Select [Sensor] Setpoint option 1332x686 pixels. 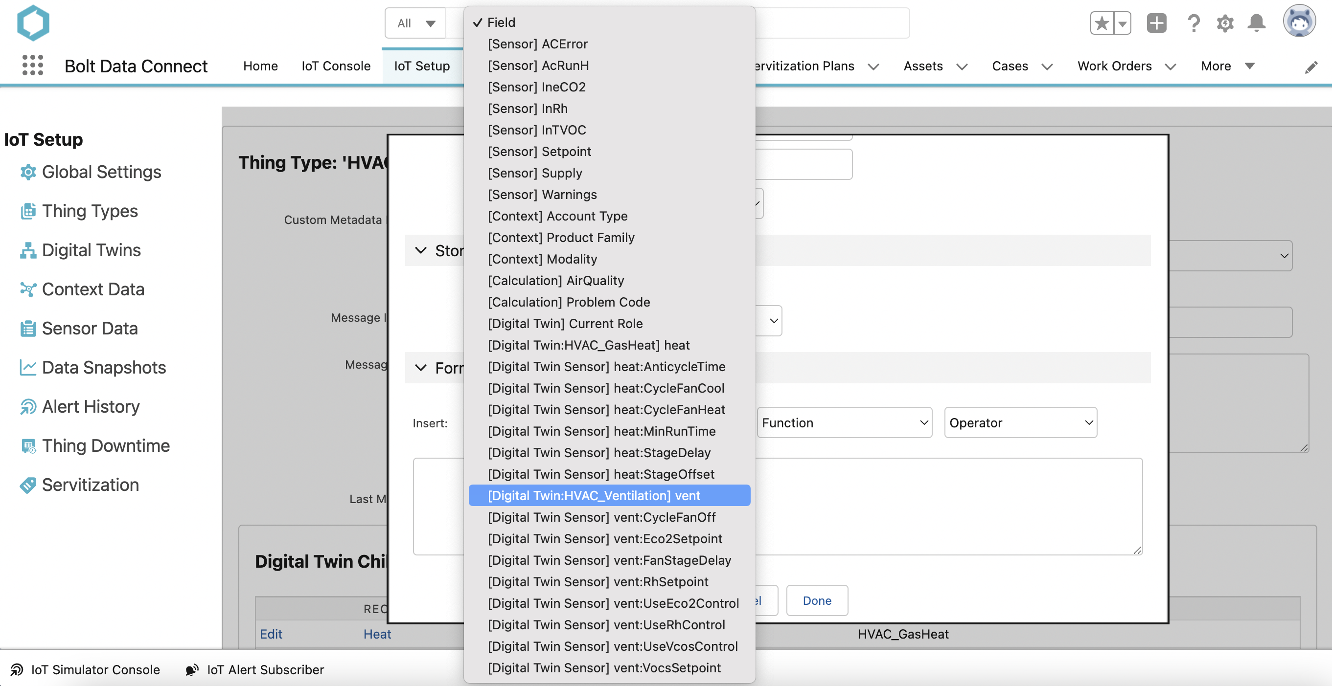click(x=609, y=152)
